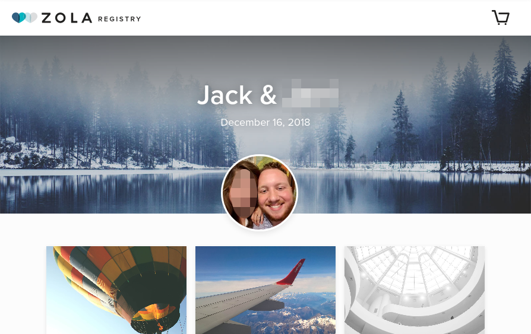
Task: Click the Zola double-heart logo icon
Action: click(x=24, y=18)
